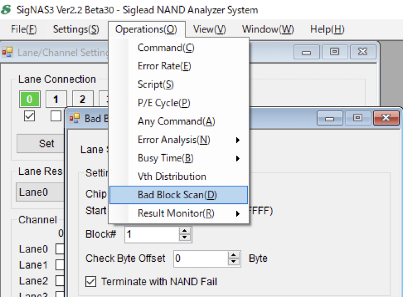This screenshot has height=297, width=403.
Task: Click the SigNAS3 green app logo icon
Action: point(6,10)
